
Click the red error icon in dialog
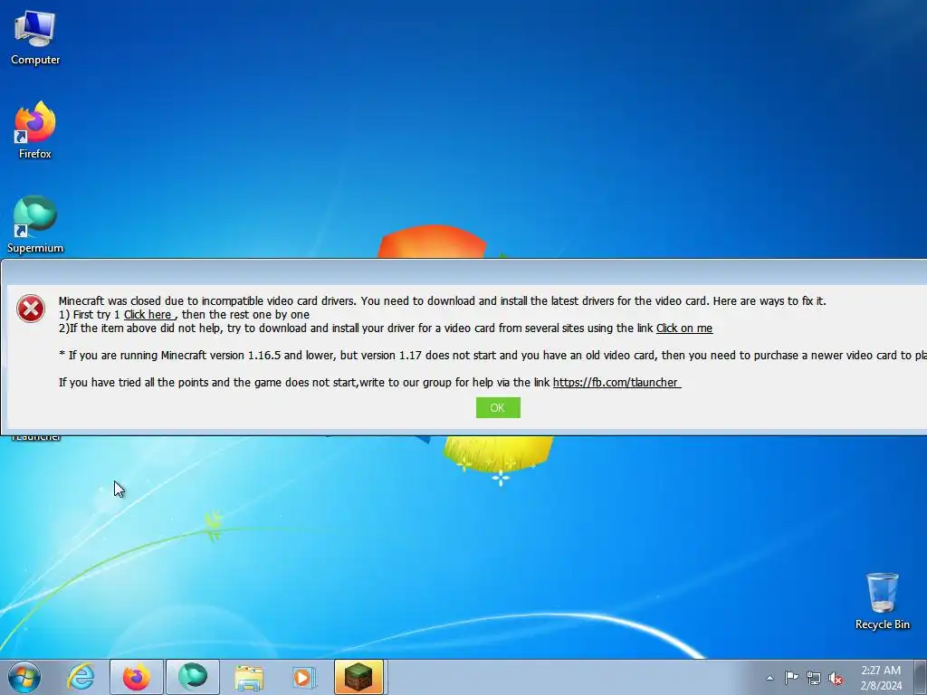(x=31, y=309)
